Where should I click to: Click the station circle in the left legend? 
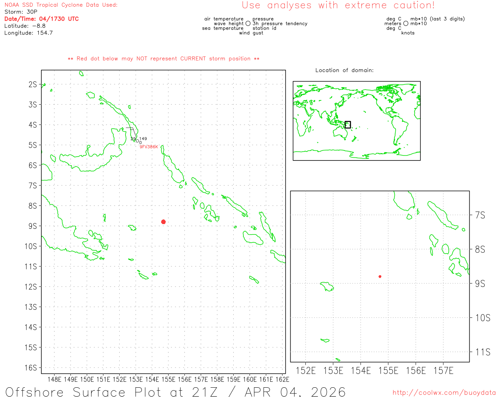(248, 24)
